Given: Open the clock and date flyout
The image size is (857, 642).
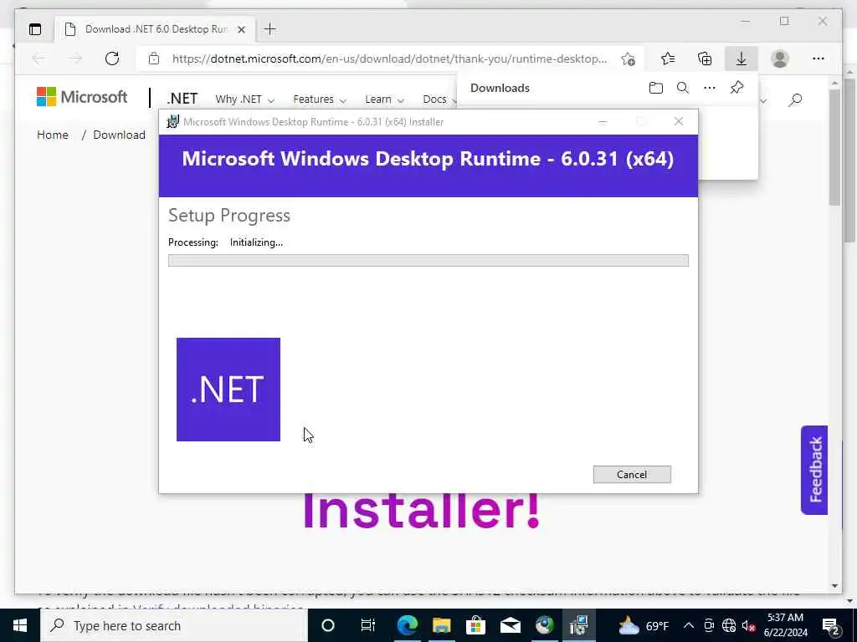Looking at the screenshot, I should point(785,625).
